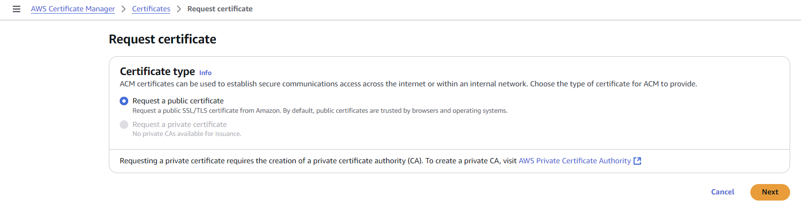Click the 'Request a public certificate' label text
Viewport: 801px width, 210px height.
[178, 101]
